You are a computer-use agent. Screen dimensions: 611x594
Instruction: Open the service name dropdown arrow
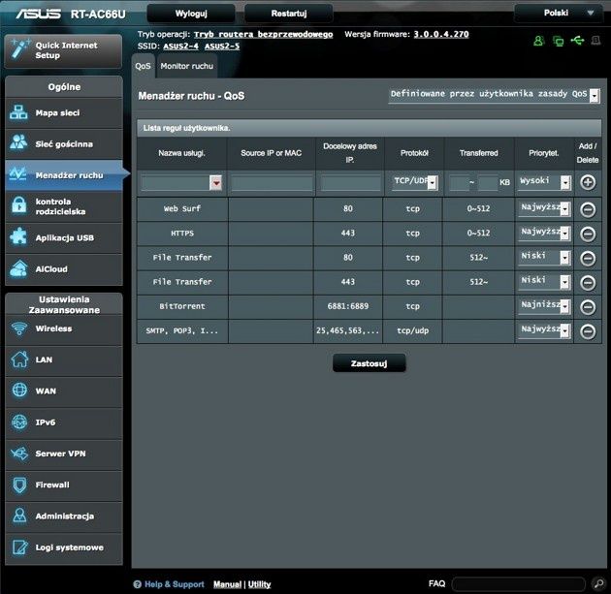point(215,182)
